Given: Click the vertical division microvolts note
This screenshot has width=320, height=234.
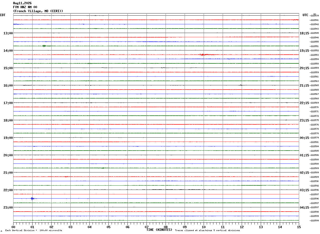Looking at the screenshot, I should (34, 231).
